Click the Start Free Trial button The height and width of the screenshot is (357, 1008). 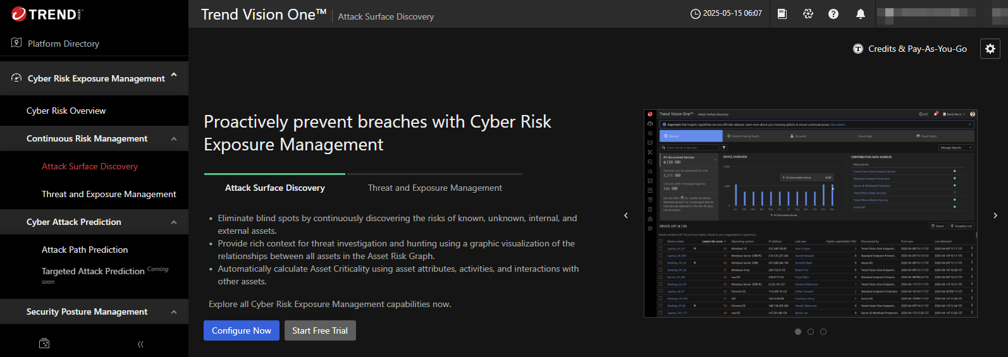[x=320, y=330]
